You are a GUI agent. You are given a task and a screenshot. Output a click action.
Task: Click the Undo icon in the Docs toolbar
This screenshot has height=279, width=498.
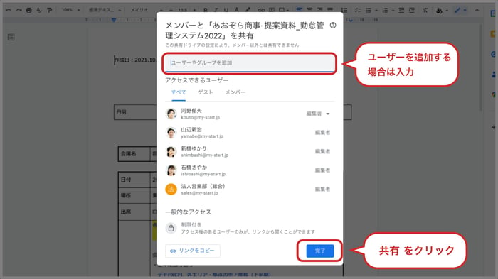coord(9,10)
